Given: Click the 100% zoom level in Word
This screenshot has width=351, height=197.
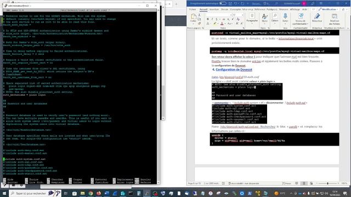Looking at the screenshot, I should tap(344, 183).
